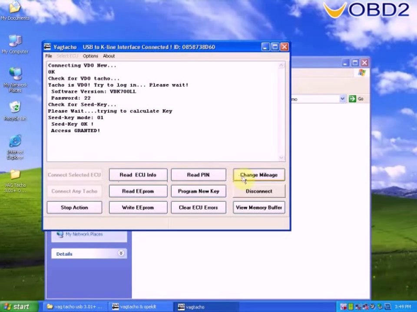The width and height of the screenshot is (417, 312).
Task: Launch Internet Explorer desktop icon
Action: [x=15, y=147]
